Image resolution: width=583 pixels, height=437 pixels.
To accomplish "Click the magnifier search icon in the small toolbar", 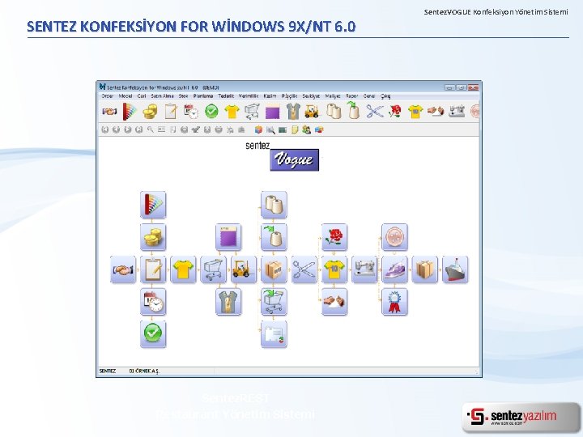I will pos(151,129).
